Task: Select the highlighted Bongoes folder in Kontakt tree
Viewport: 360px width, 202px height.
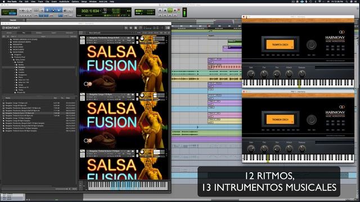Action: tap(22, 67)
